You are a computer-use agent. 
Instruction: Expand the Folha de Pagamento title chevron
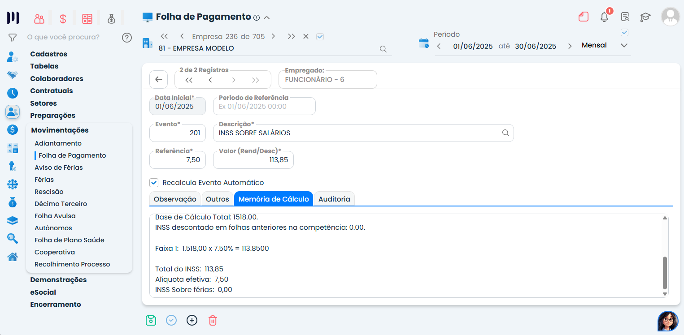coord(267,18)
